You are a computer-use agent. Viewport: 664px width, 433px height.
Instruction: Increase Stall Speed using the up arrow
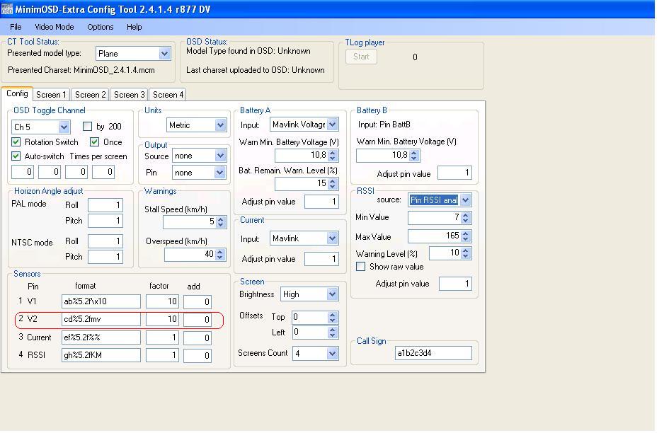(x=221, y=219)
